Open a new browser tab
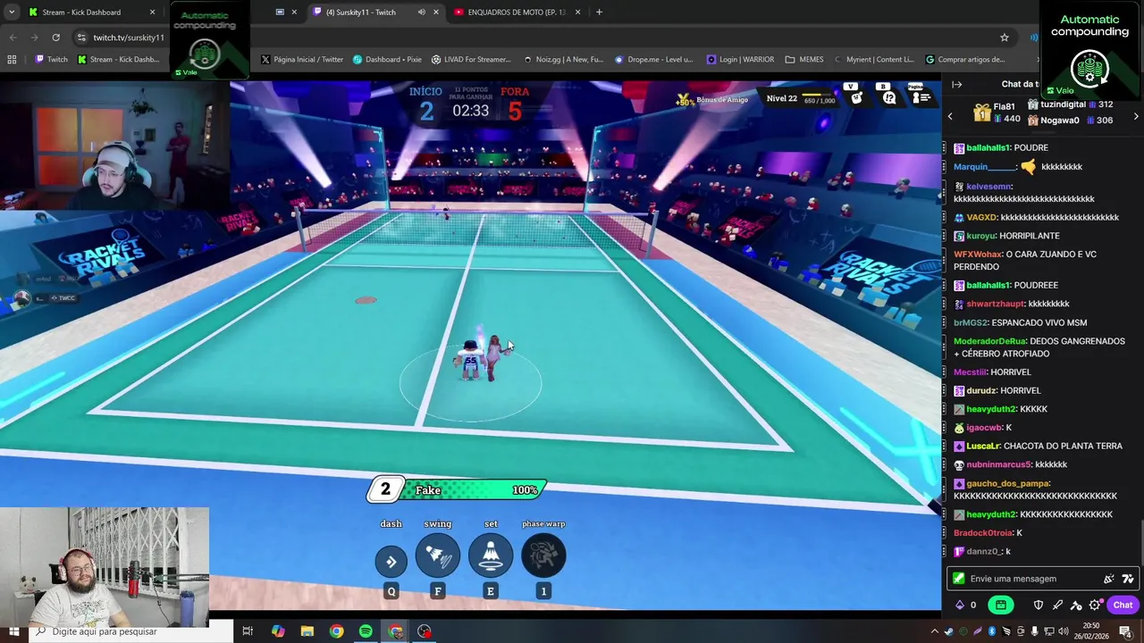1144x643 pixels. 599,13
